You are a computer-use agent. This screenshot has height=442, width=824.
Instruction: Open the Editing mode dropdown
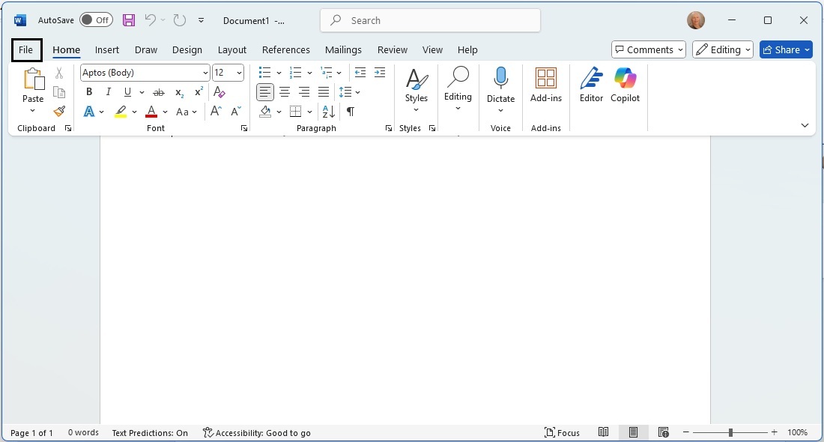pos(723,49)
